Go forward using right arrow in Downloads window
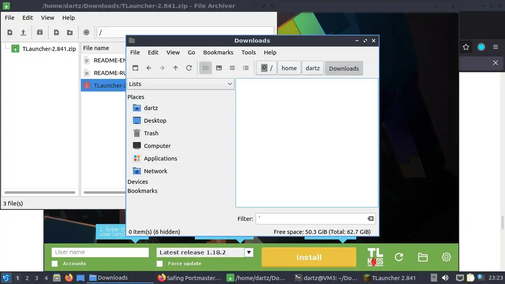 pyautogui.click(x=162, y=68)
